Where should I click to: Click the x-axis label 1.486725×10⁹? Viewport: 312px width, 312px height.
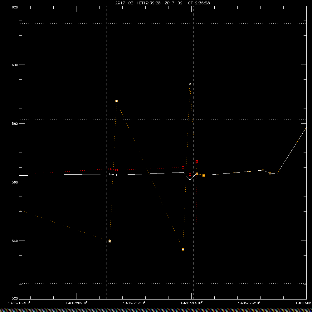134,303
